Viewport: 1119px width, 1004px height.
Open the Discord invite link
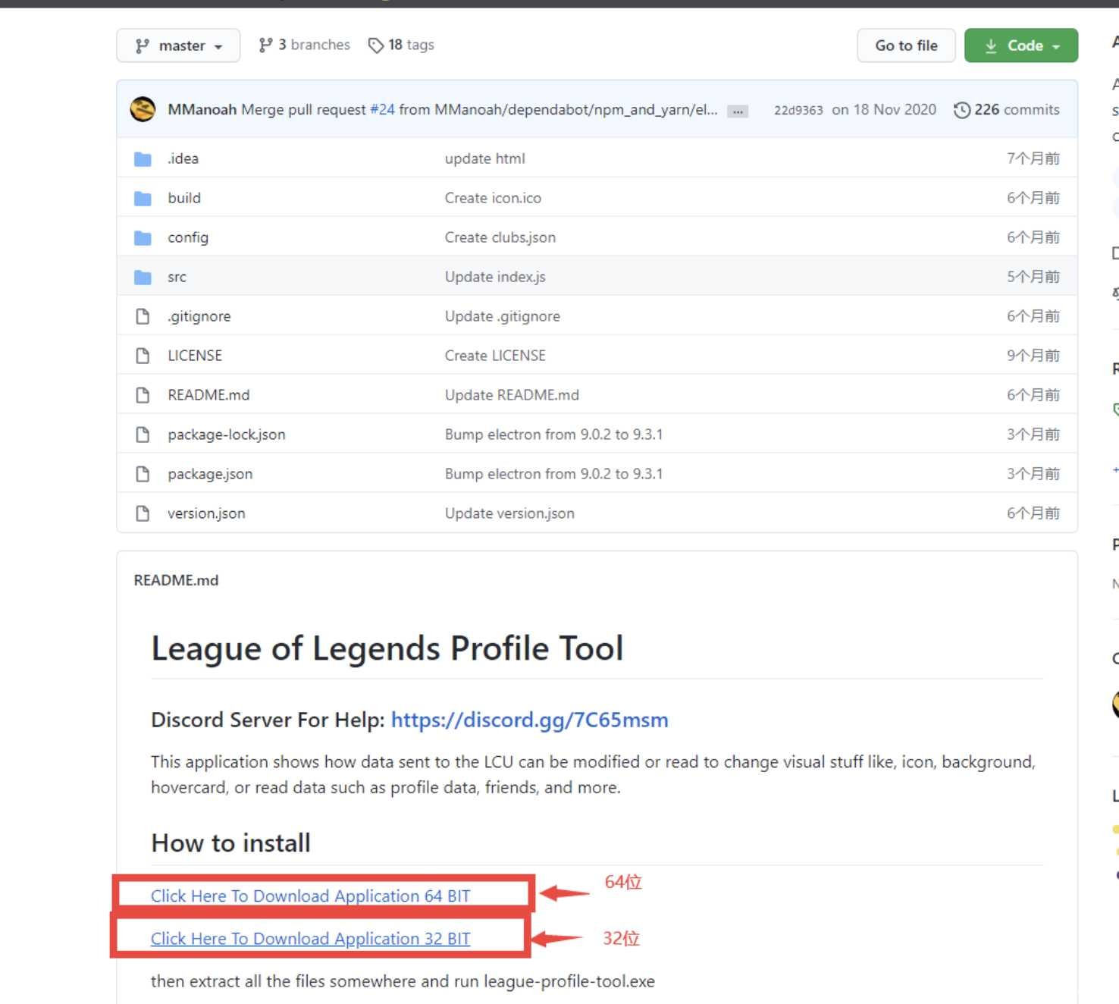click(x=529, y=720)
